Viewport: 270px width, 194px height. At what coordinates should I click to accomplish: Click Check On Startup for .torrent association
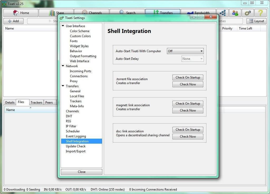point(188,77)
